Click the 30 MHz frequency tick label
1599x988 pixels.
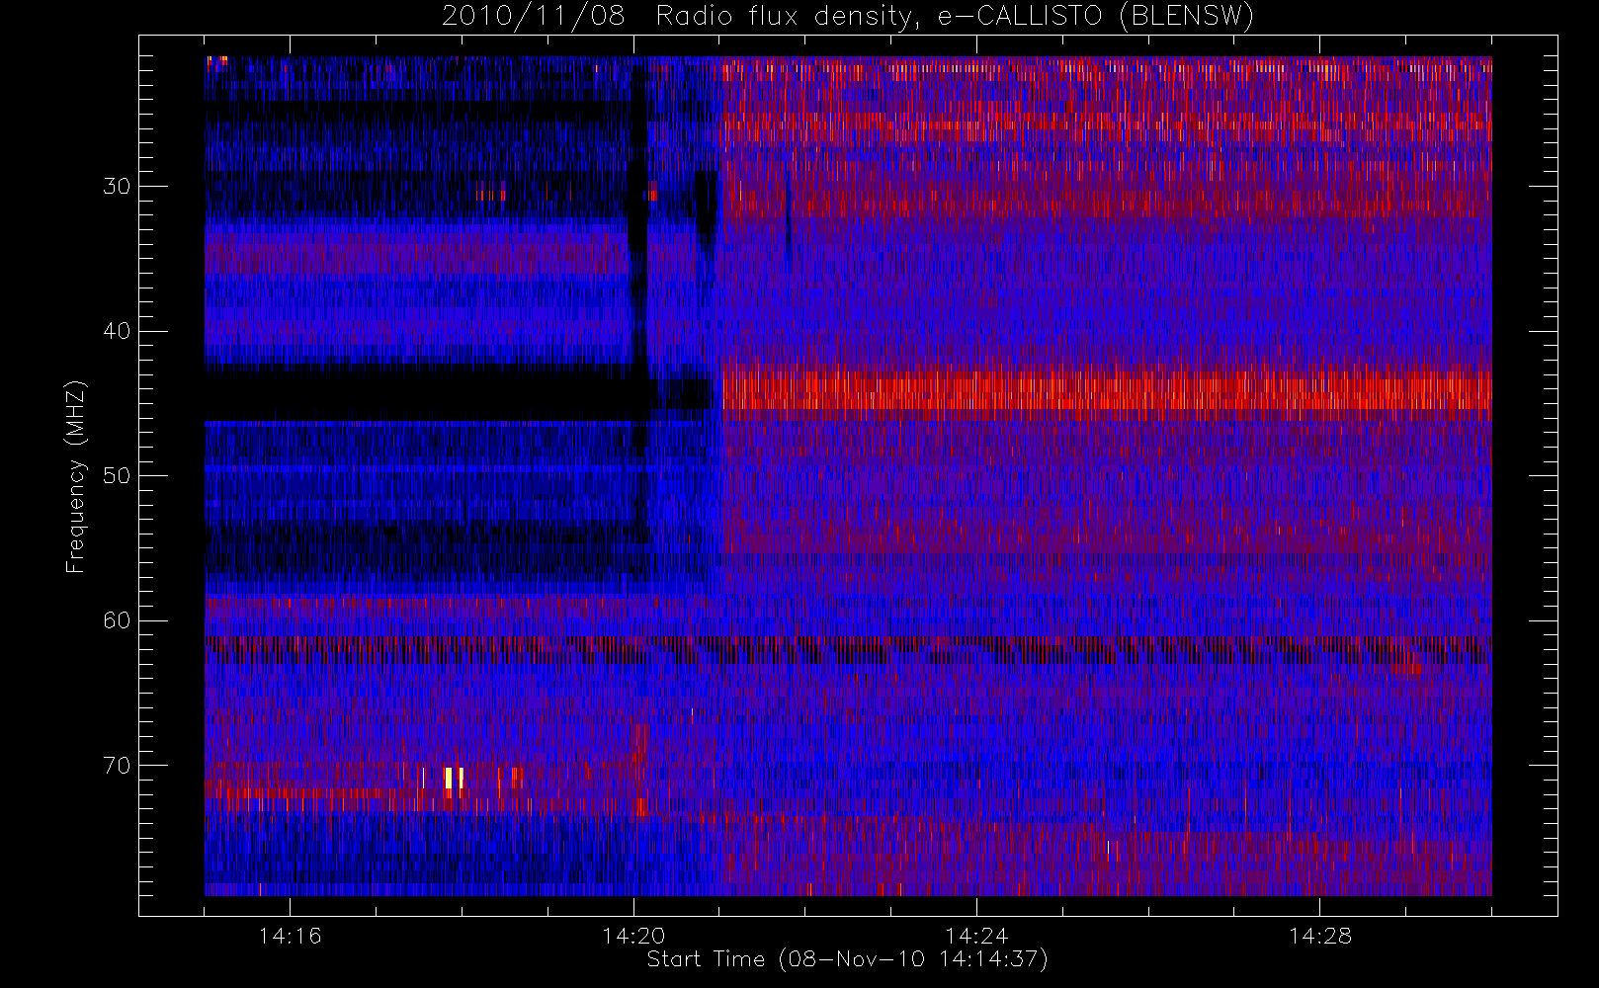(x=117, y=187)
